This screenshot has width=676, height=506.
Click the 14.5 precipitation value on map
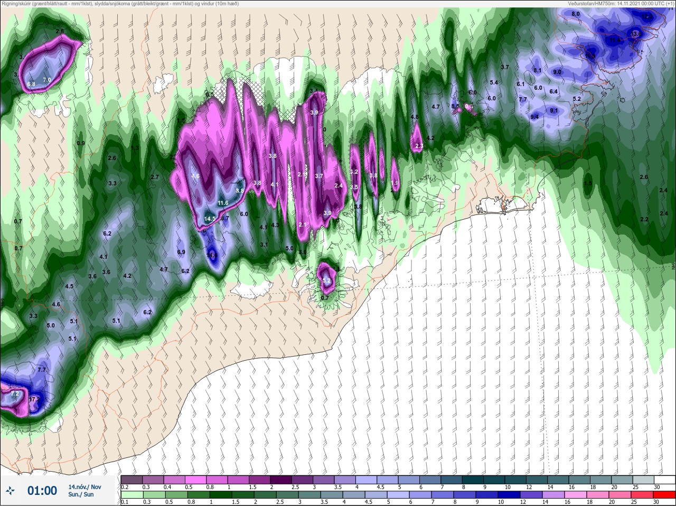pos(210,219)
